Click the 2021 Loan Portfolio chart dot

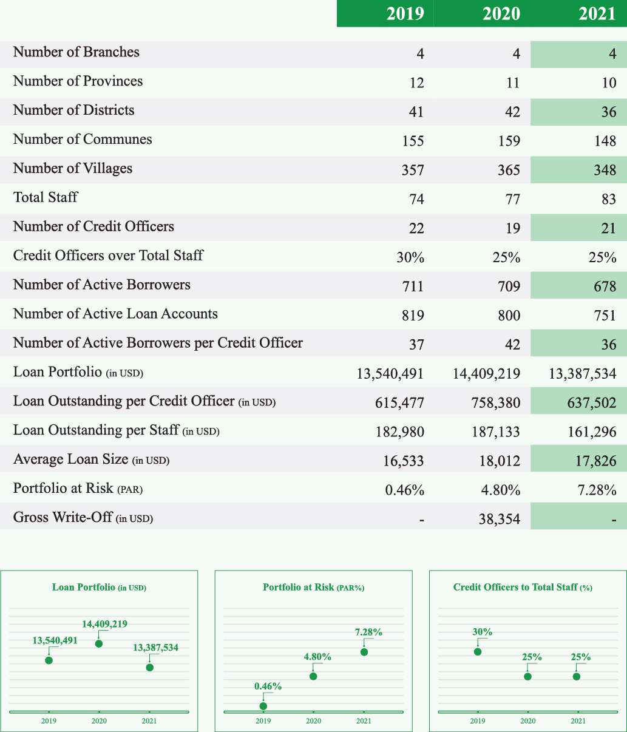(x=149, y=668)
